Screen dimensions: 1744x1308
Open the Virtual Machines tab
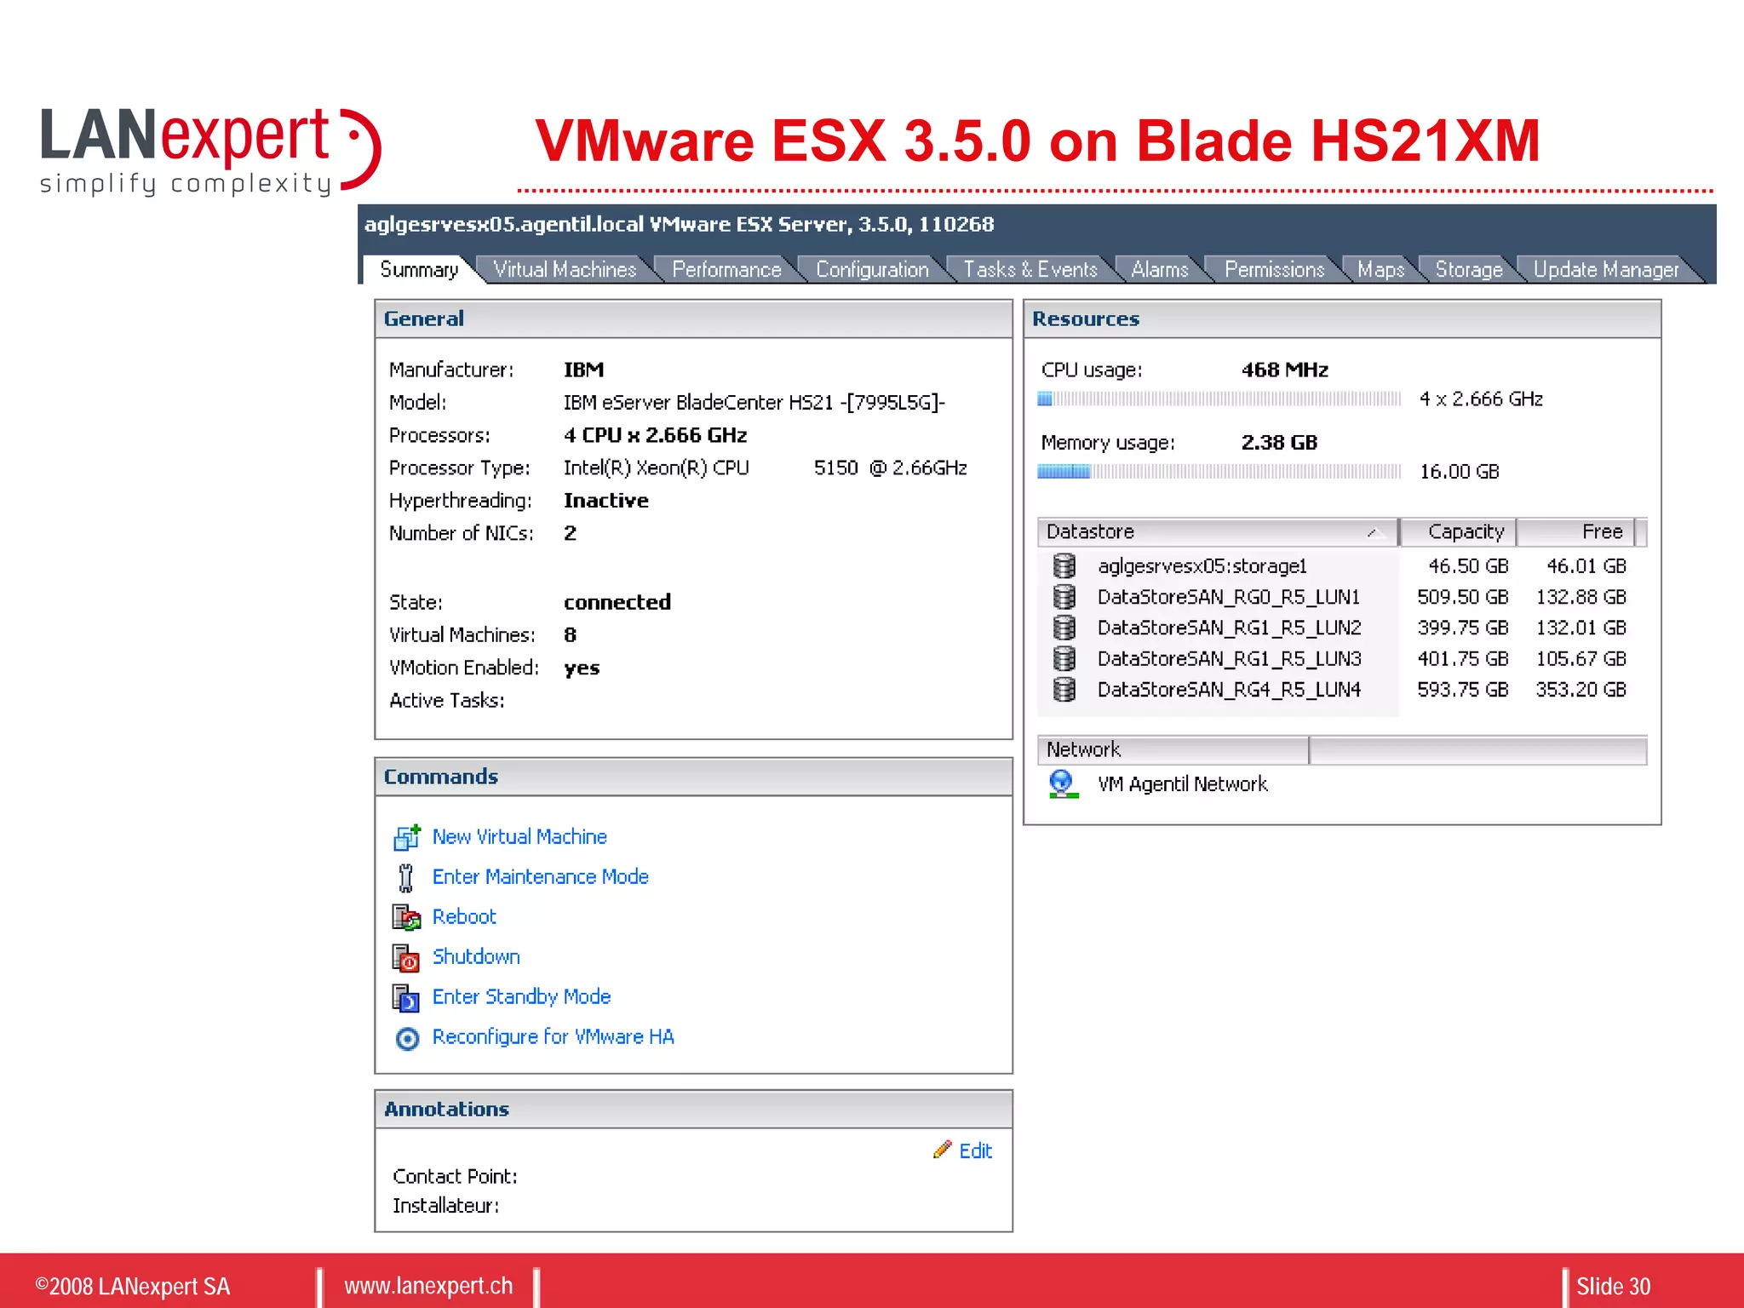(565, 269)
